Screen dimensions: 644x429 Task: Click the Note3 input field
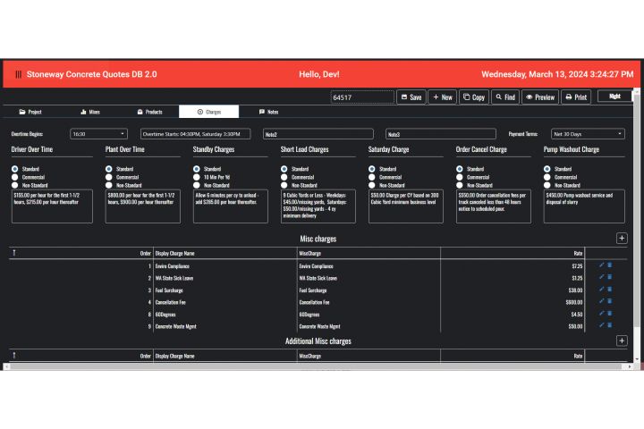click(x=441, y=134)
